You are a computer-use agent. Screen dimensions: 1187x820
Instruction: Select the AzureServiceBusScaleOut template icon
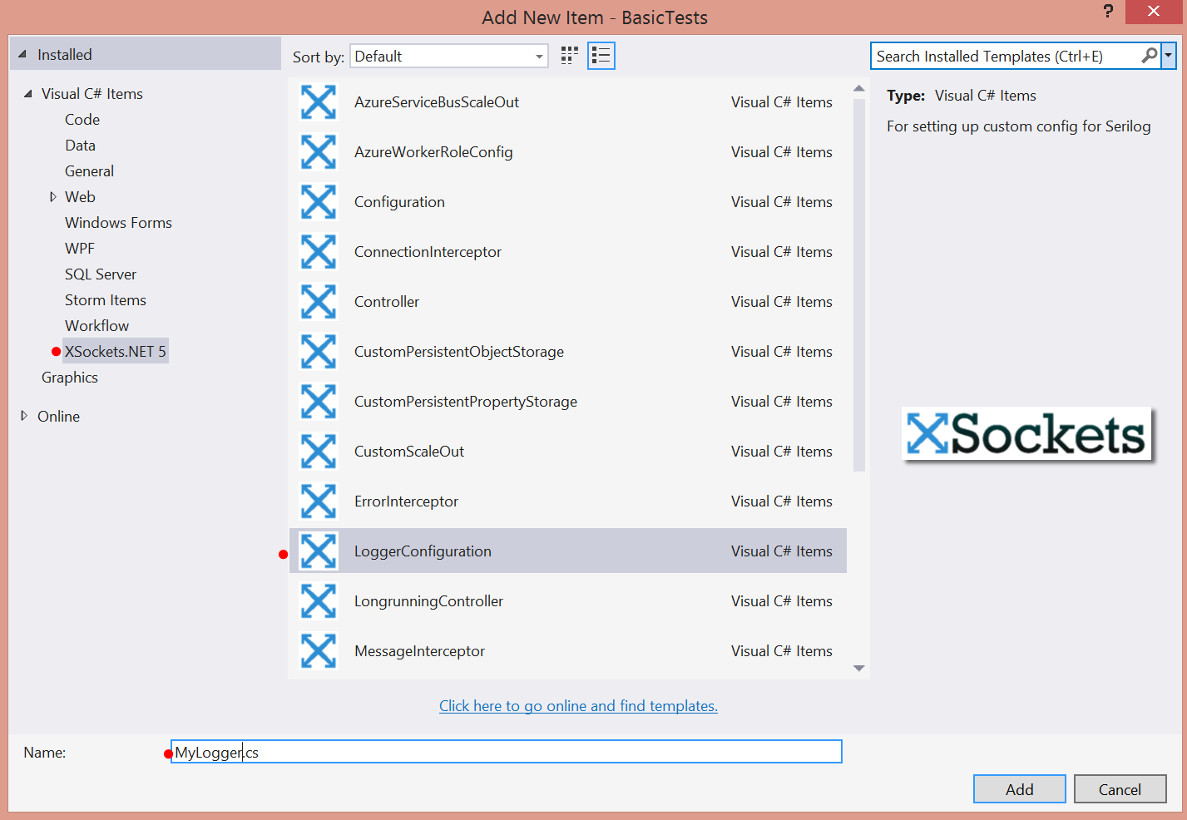[319, 102]
